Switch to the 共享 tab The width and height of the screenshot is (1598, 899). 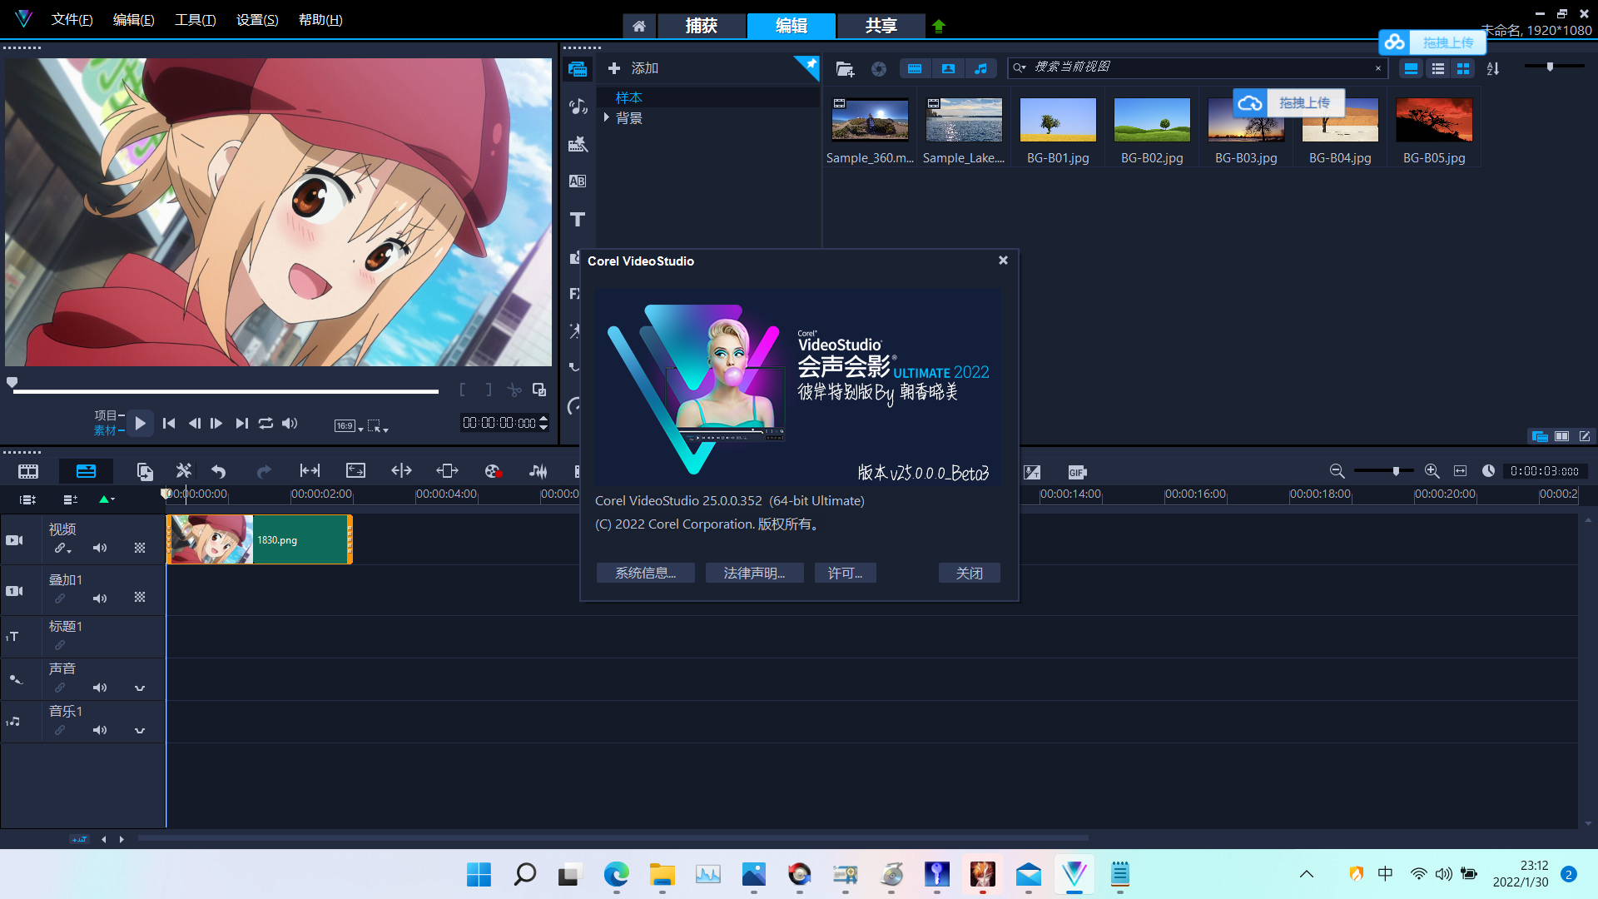(881, 26)
